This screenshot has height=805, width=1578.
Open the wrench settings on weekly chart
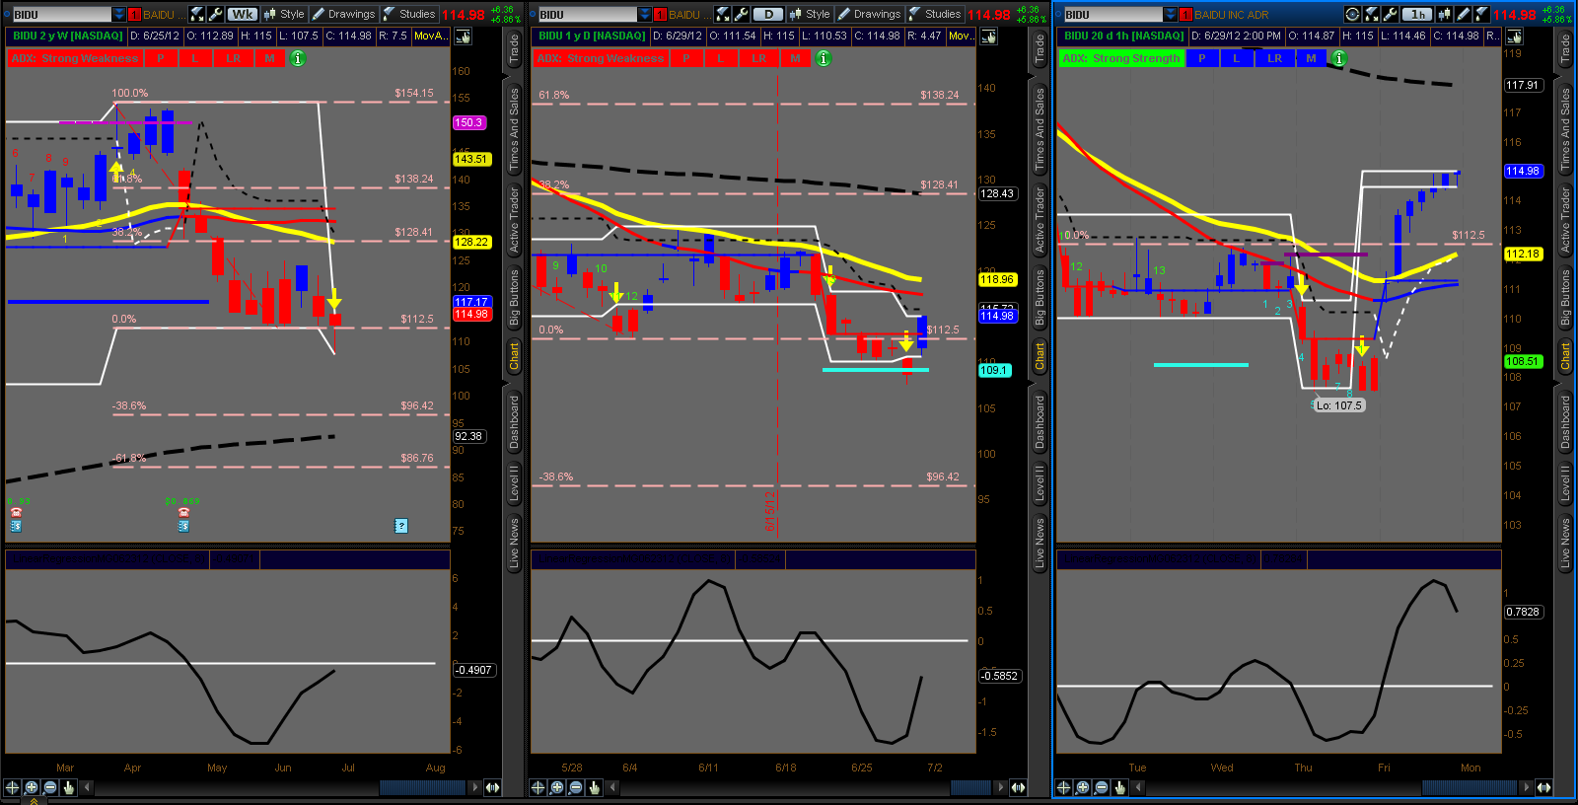(215, 14)
